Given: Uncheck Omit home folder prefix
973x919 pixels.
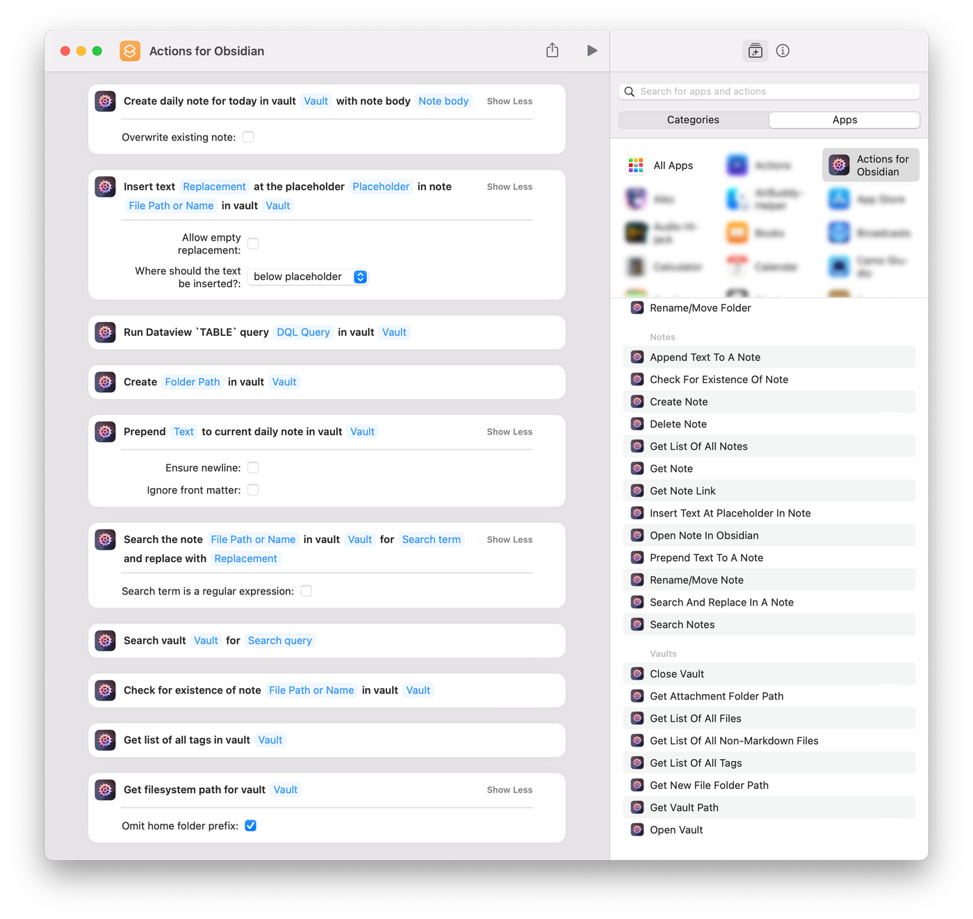Looking at the screenshot, I should point(251,826).
